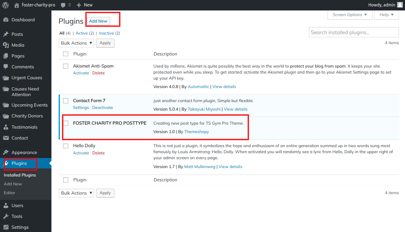Tick the select-all checkbox in the top header row

point(66,54)
